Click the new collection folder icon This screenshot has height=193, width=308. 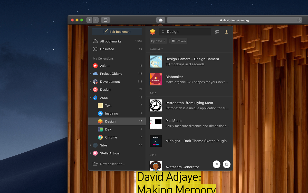pos(95,164)
